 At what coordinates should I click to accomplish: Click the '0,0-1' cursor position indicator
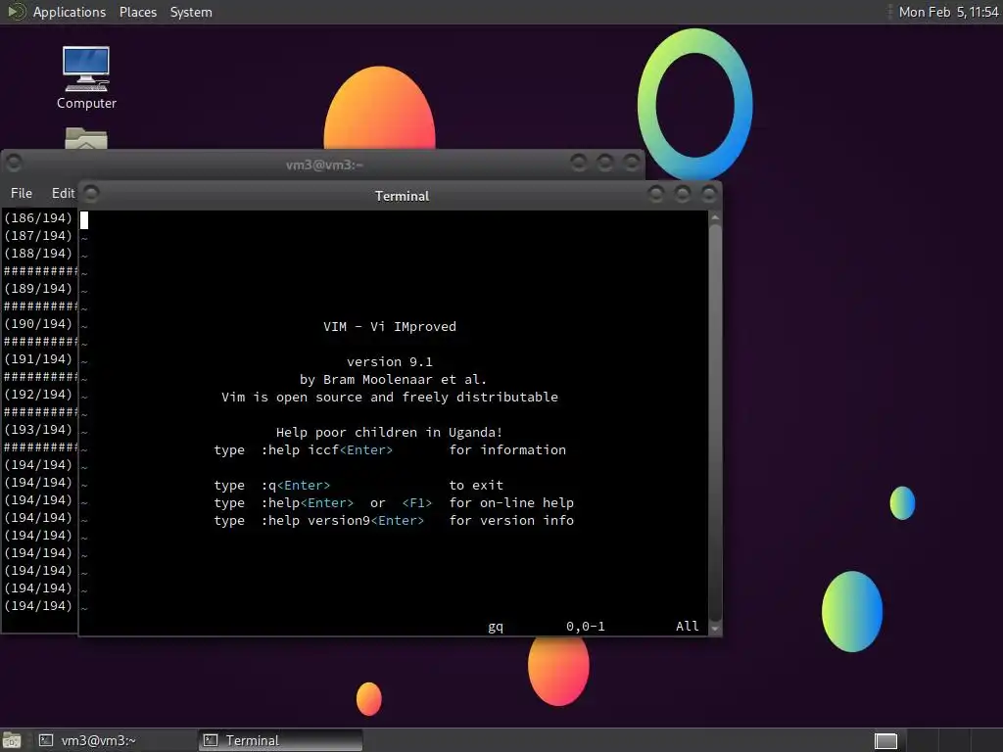pyautogui.click(x=586, y=627)
